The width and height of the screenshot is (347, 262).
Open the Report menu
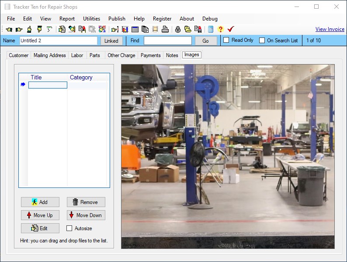67,19
